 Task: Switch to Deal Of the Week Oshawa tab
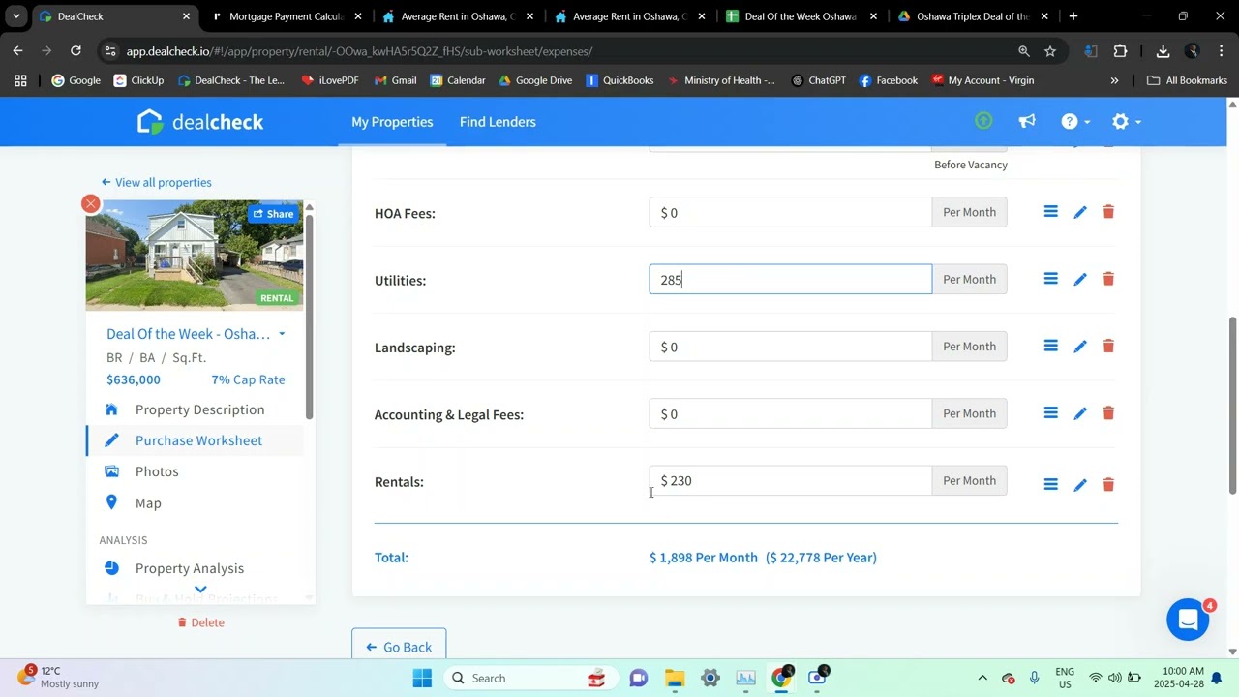(x=801, y=16)
